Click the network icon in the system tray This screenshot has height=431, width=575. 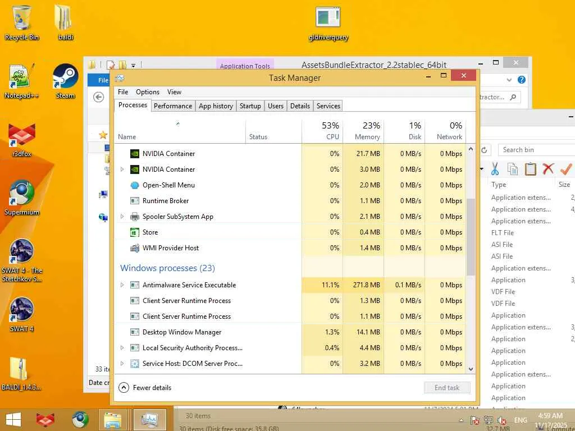[489, 420]
